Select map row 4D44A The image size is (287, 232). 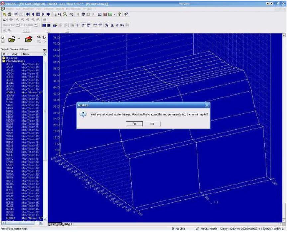(22, 83)
